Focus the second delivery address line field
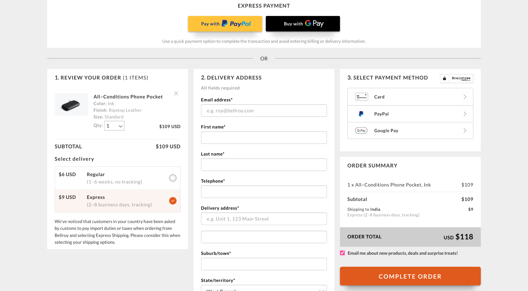 [x=264, y=237]
